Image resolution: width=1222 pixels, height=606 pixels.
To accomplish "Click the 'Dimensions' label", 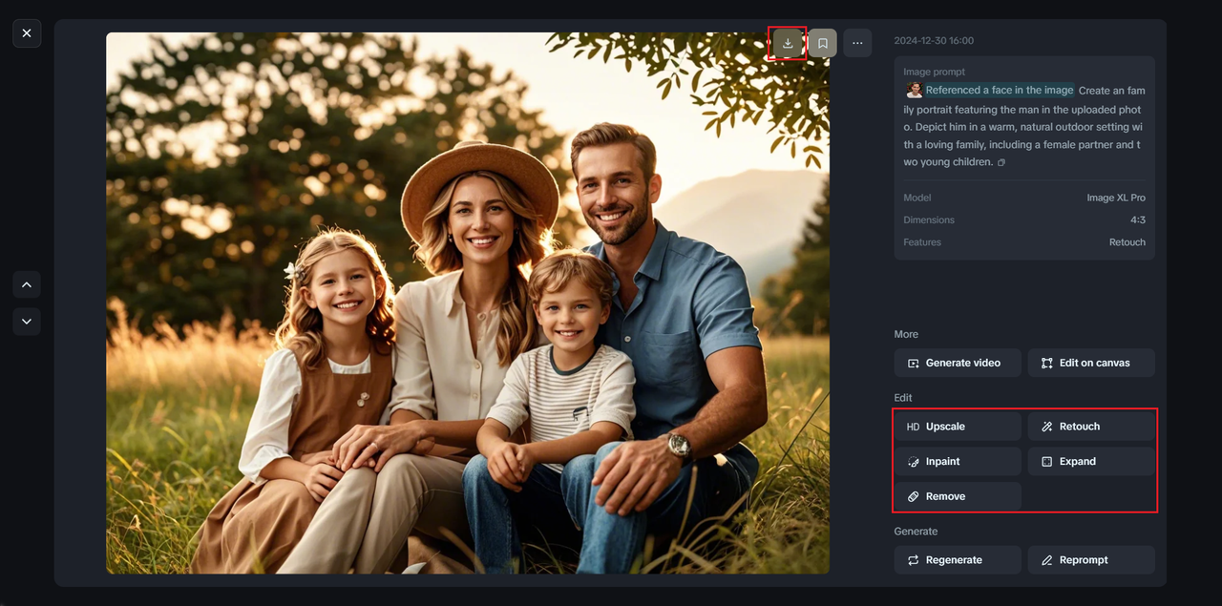I will point(929,220).
